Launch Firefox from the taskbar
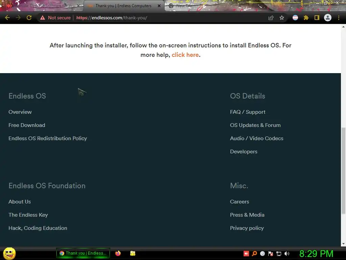The height and width of the screenshot is (260, 346). coord(118,253)
